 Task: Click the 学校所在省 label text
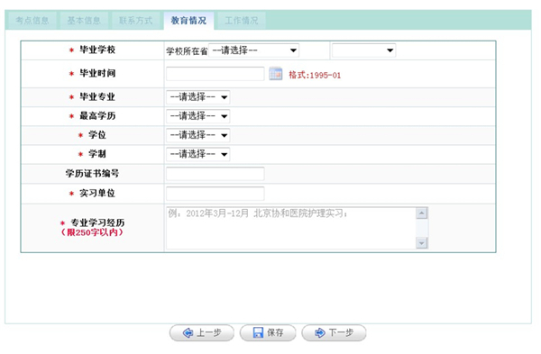pos(187,51)
